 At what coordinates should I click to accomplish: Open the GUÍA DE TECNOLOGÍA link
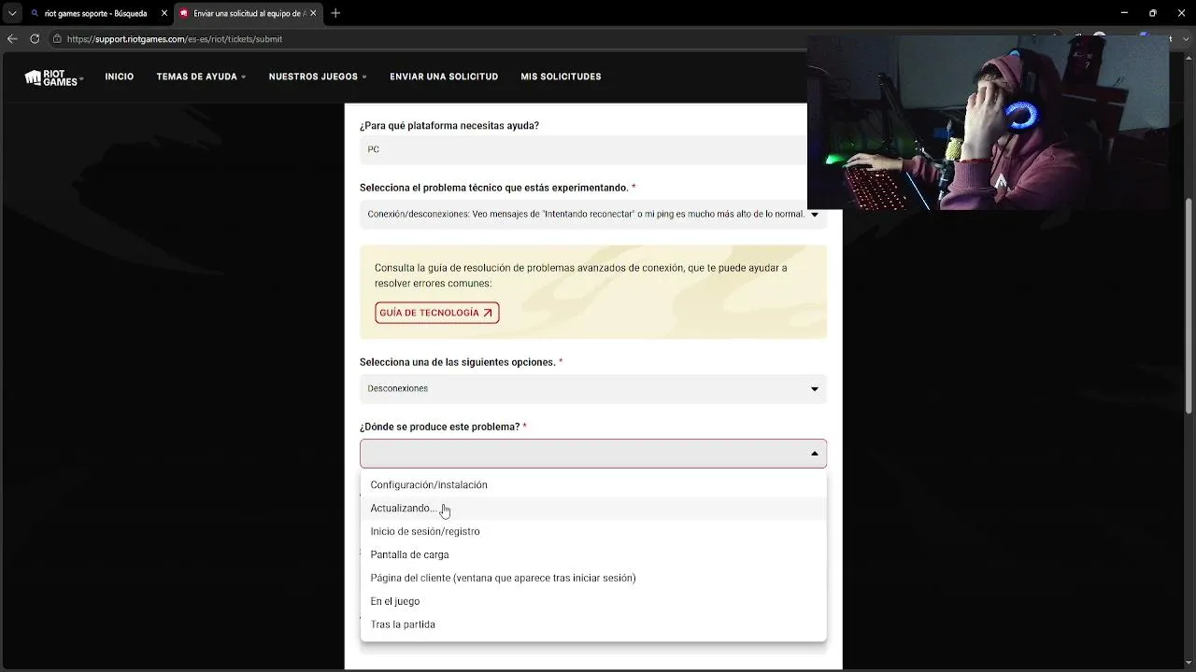click(x=437, y=313)
